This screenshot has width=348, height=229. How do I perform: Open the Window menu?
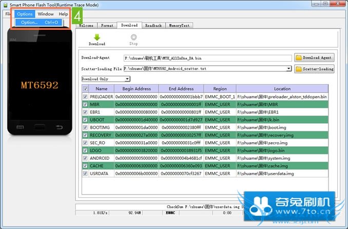(x=46, y=14)
